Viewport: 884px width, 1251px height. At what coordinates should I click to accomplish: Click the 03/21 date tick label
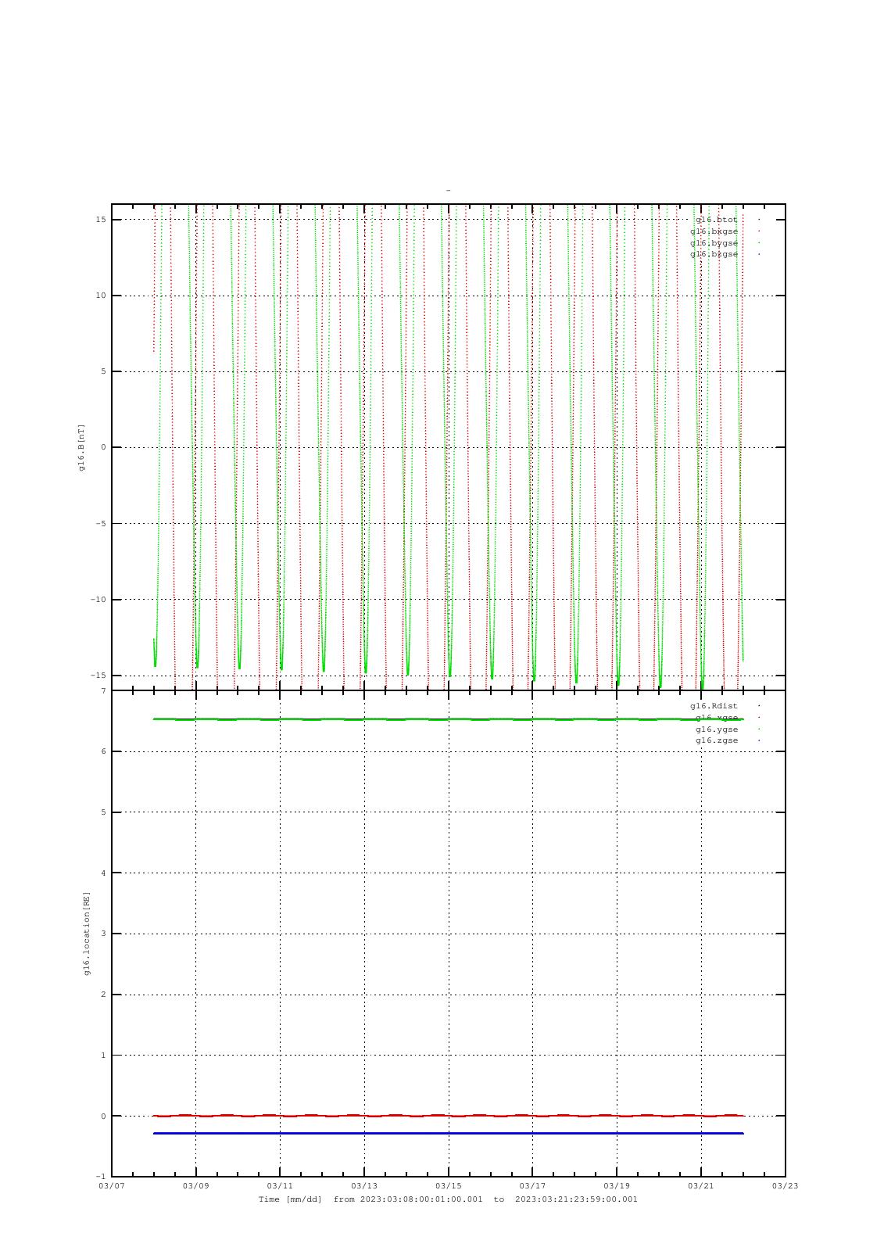click(701, 1186)
